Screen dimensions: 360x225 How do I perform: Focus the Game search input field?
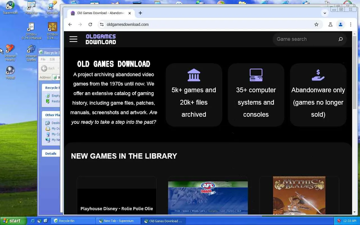click(306, 39)
